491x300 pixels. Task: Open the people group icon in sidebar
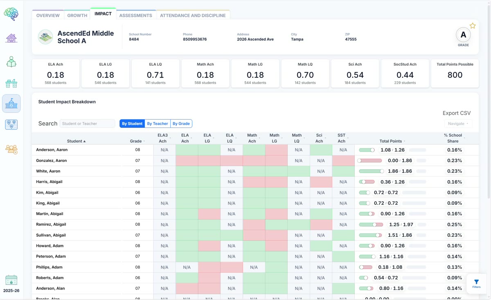click(x=11, y=149)
